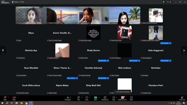Select debby ulvia video tile
The height and width of the screenshot is (105, 187).
tap(31, 15)
